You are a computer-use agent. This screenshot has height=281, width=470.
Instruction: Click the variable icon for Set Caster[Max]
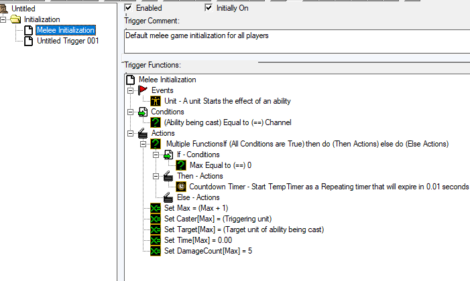156,219
